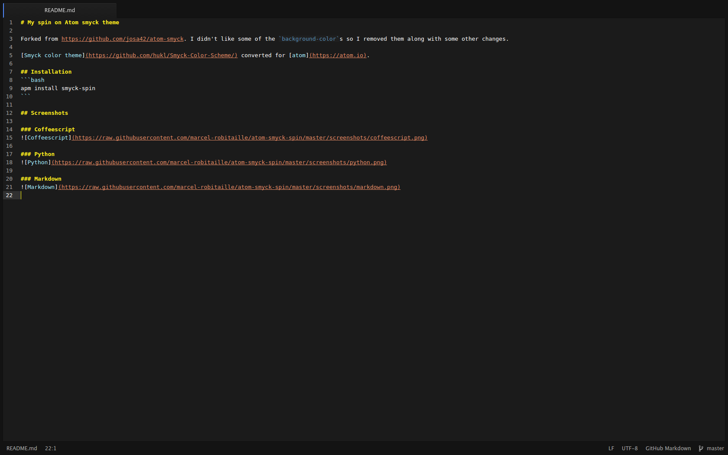Viewport: 728px width, 455px height.
Task: Click the closing code fence on line 10
Action: point(26,97)
